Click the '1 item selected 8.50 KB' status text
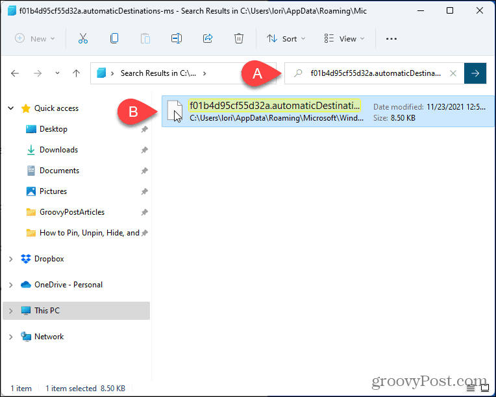The image size is (496, 397). pos(86,388)
